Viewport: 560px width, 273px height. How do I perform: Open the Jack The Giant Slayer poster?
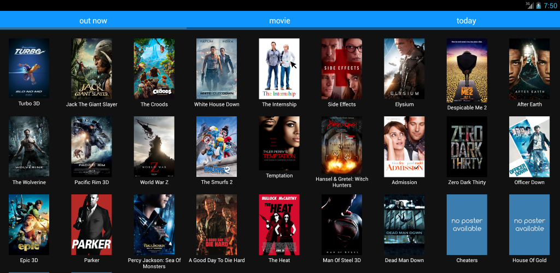pyautogui.click(x=91, y=69)
